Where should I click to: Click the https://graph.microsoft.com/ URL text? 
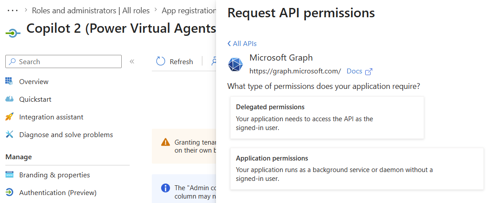[295, 71]
